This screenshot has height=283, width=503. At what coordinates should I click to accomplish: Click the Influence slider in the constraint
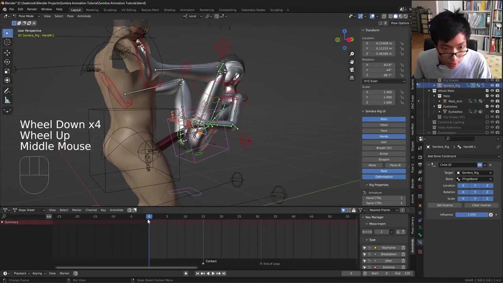pos(472,215)
